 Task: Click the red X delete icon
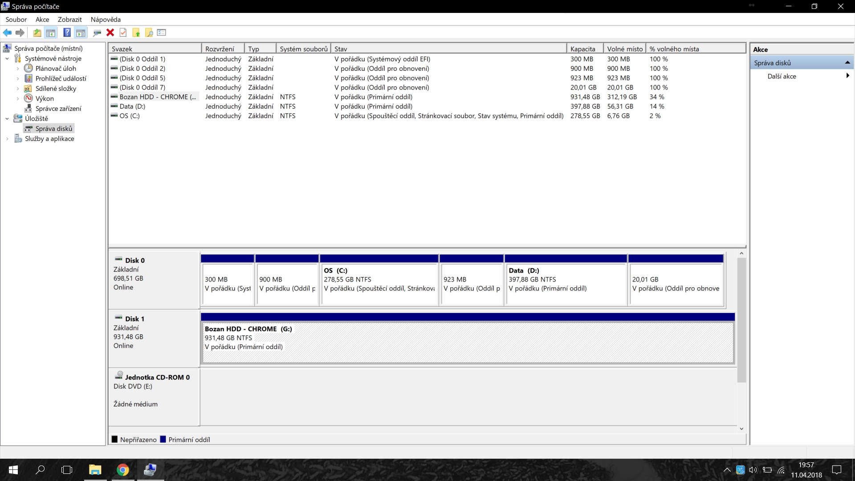pyautogui.click(x=110, y=33)
